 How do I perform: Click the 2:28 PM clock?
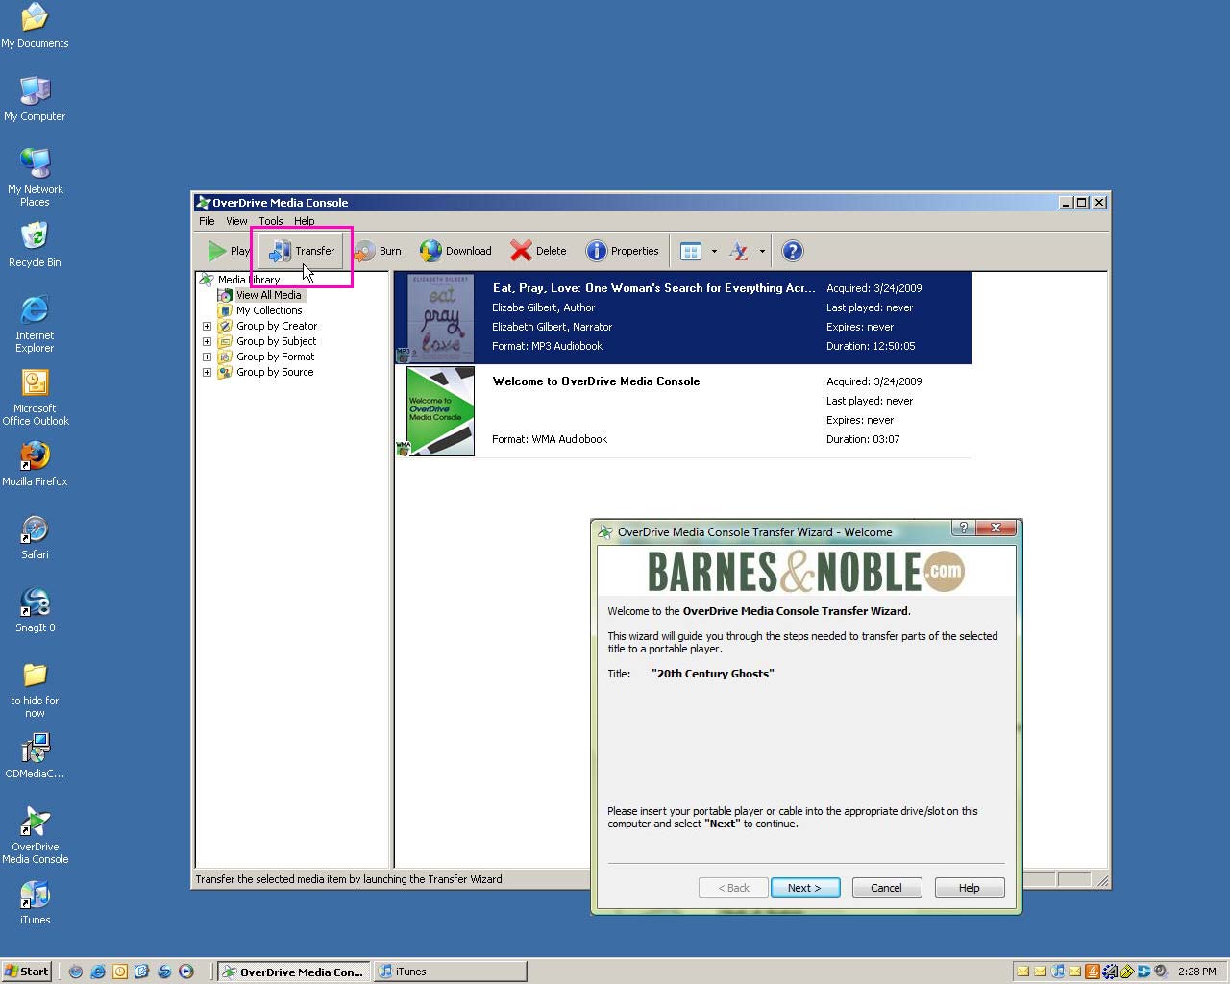1197,972
